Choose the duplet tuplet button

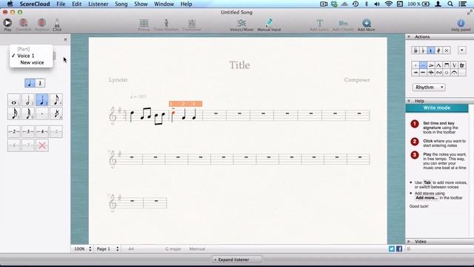click(x=14, y=132)
